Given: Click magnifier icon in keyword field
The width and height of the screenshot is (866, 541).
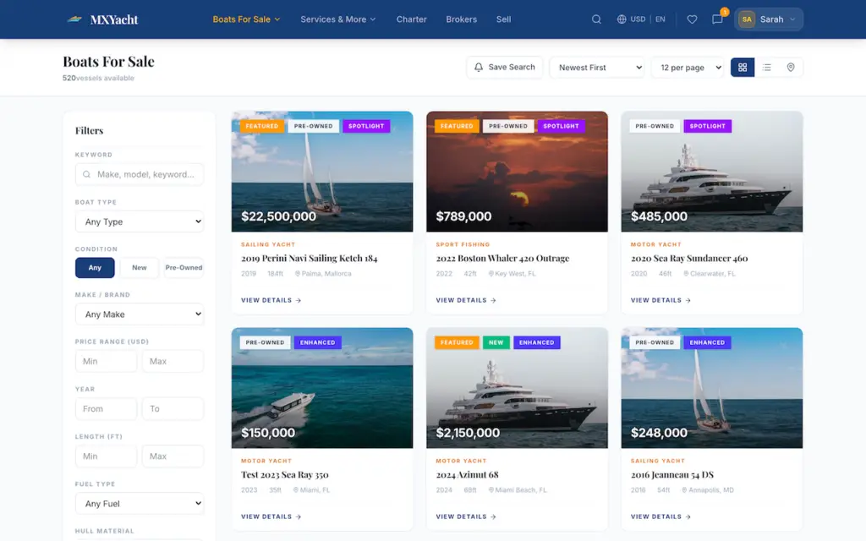Looking at the screenshot, I should [x=87, y=174].
